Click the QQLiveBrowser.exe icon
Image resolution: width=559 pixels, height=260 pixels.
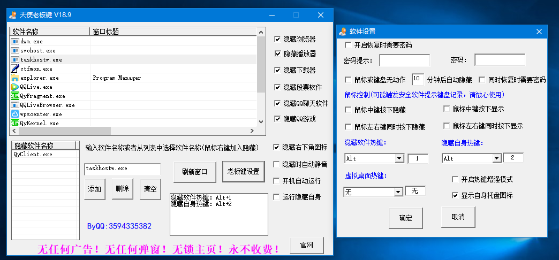click(15, 105)
